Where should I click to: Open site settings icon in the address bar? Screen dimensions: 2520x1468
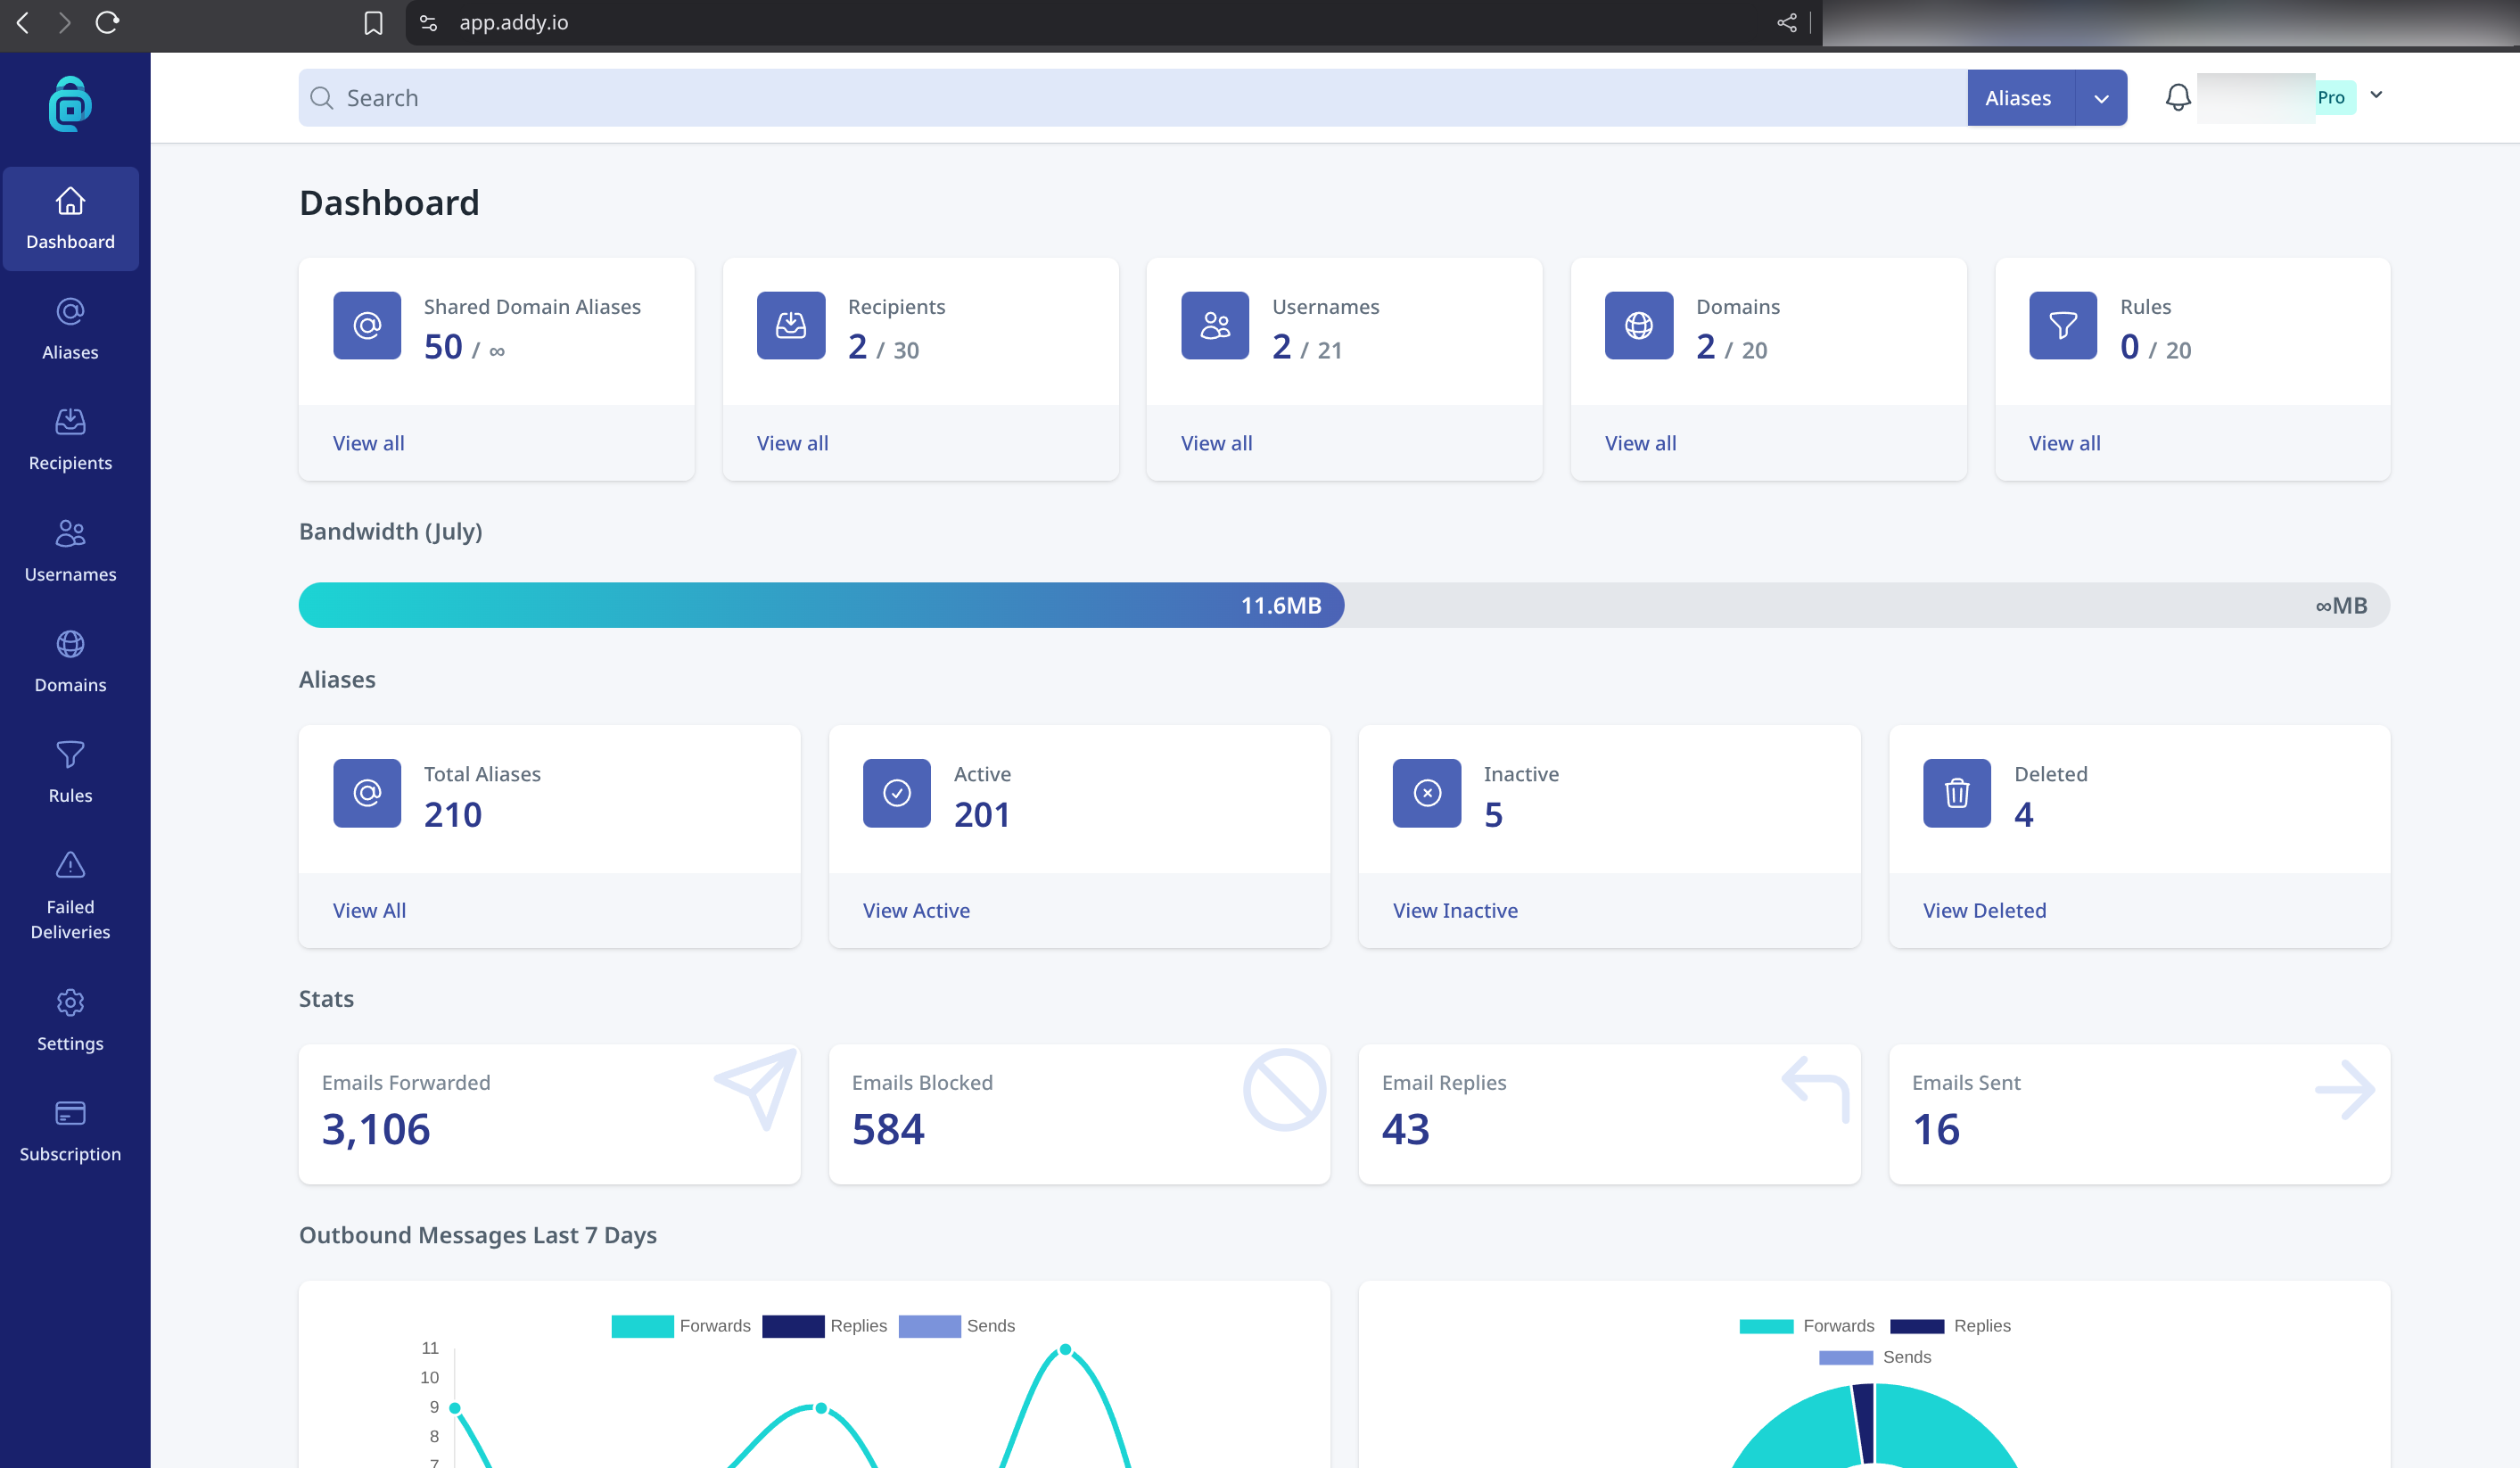coord(428,22)
